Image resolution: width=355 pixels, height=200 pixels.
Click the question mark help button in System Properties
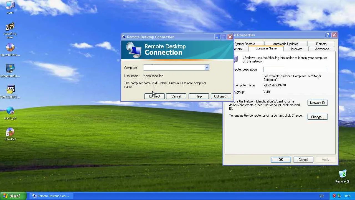[x=328, y=35]
